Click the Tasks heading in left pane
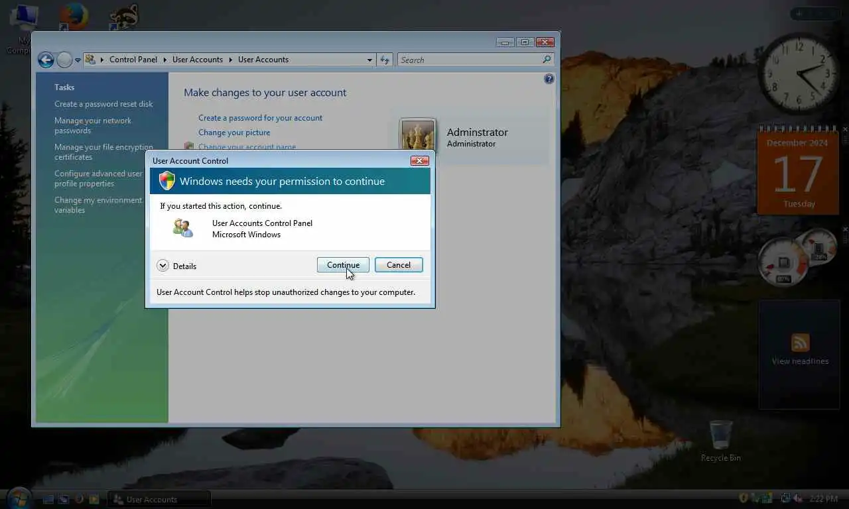 click(64, 87)
